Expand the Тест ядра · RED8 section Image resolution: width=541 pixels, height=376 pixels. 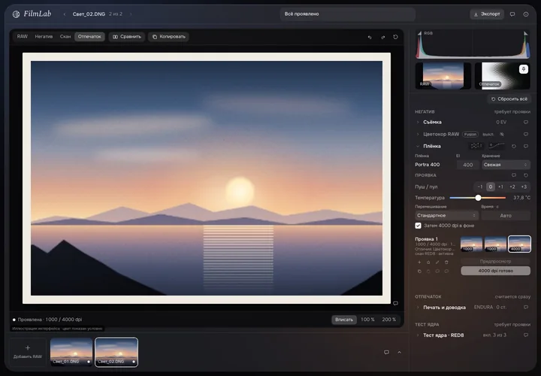pyautogui.click(x=418, y=335)
